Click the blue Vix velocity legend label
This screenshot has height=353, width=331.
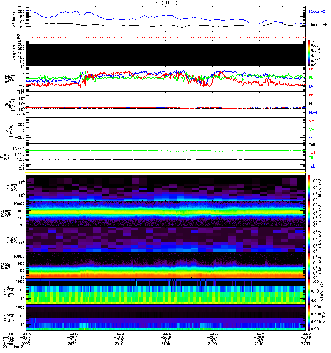[x=312, y=138]
